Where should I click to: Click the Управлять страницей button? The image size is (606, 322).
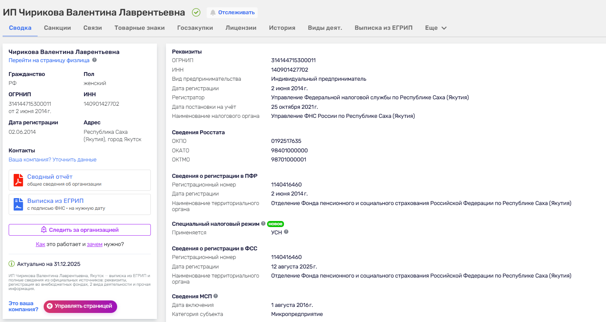pyautogui.click(x=80, y=306)
